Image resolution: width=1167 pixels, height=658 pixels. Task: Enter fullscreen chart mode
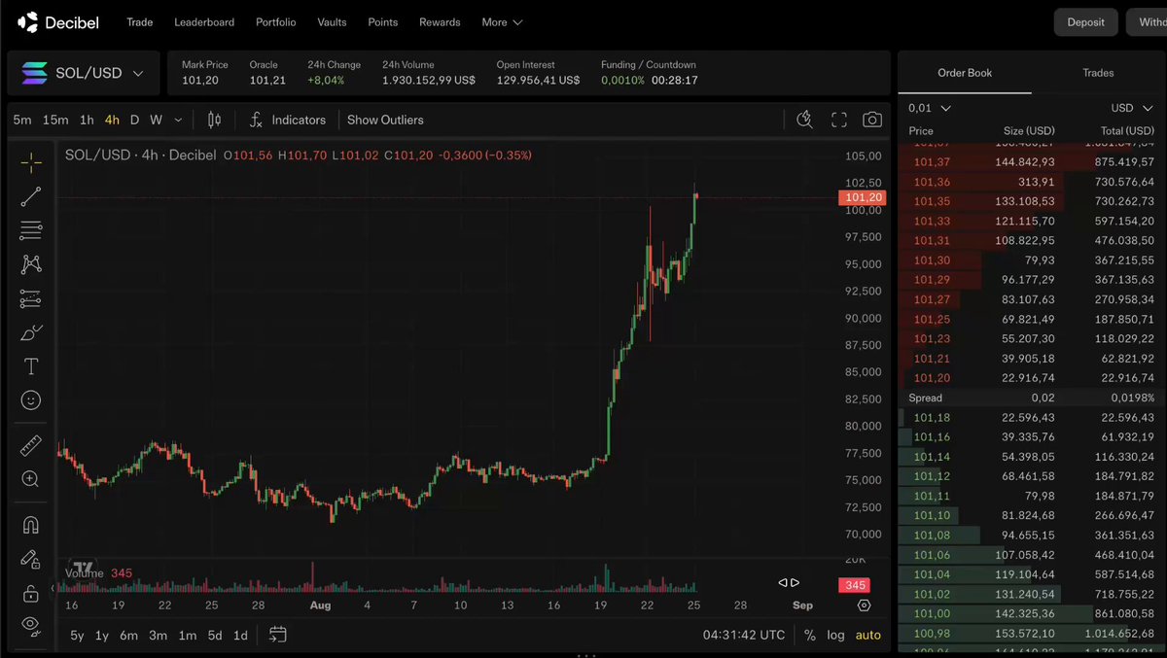(x=839, y=120)
